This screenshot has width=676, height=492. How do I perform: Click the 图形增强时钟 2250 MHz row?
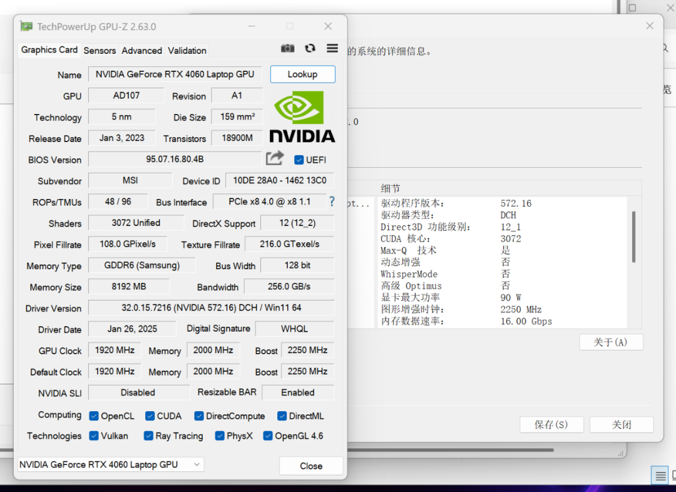(502, 310)
